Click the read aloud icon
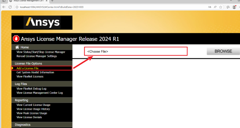 [215, 7]
